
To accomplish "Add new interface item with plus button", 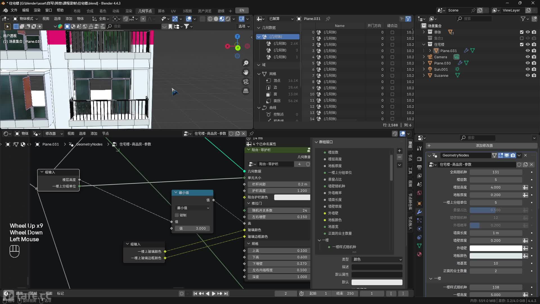I will (399, 151).
